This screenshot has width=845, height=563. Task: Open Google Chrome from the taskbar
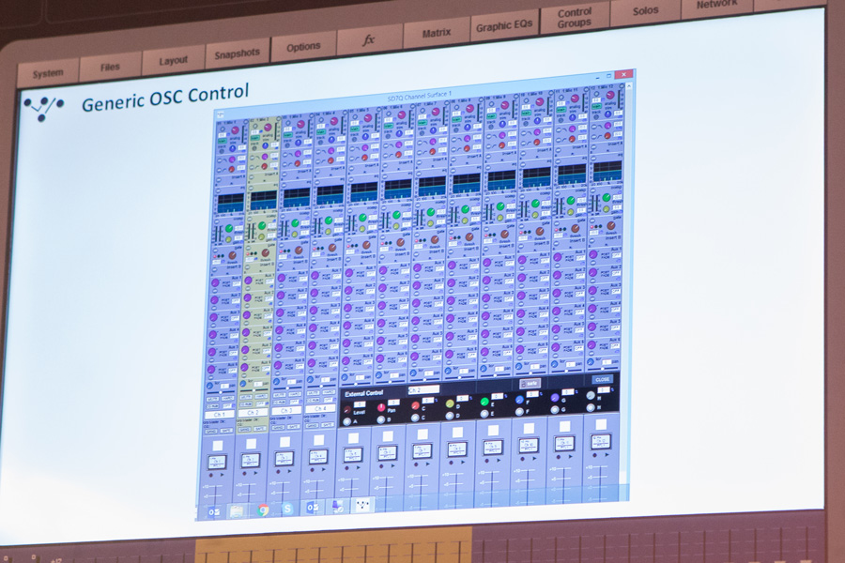[263, 510]
